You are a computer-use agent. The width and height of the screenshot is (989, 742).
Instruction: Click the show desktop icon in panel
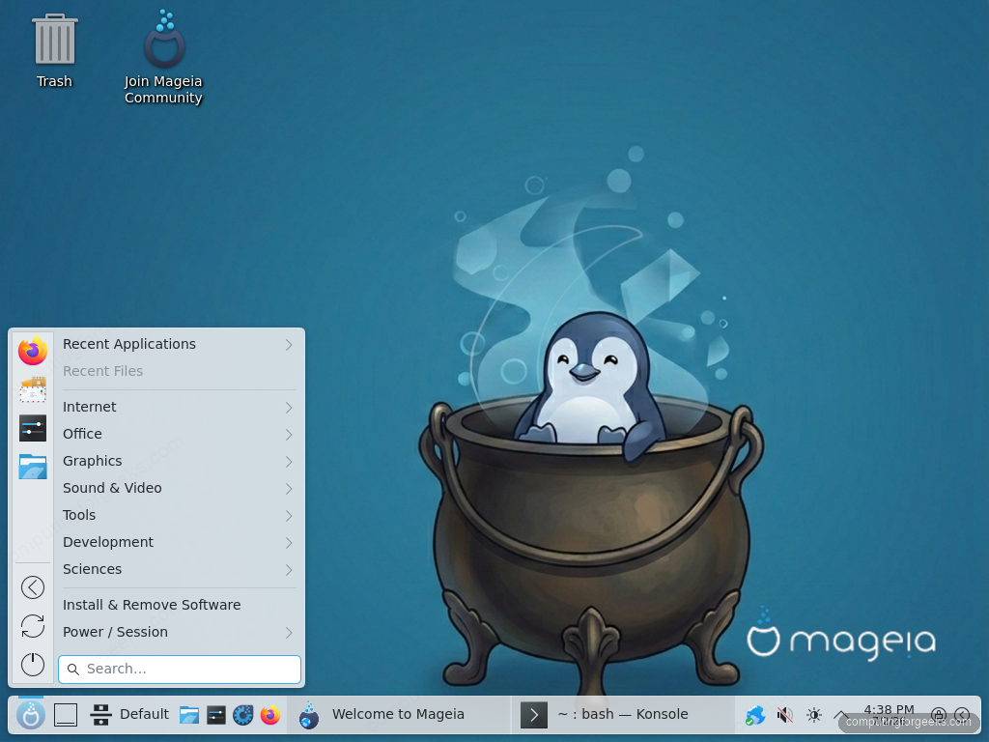pyautogui.click(x=66, y=715)
